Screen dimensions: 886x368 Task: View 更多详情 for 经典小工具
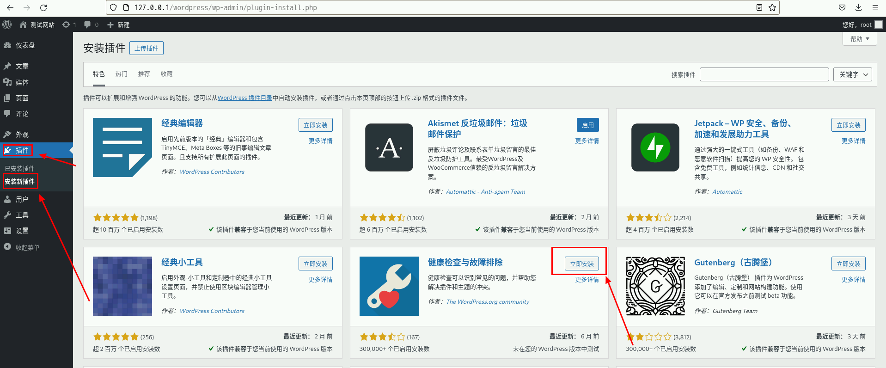coord(321,280)
